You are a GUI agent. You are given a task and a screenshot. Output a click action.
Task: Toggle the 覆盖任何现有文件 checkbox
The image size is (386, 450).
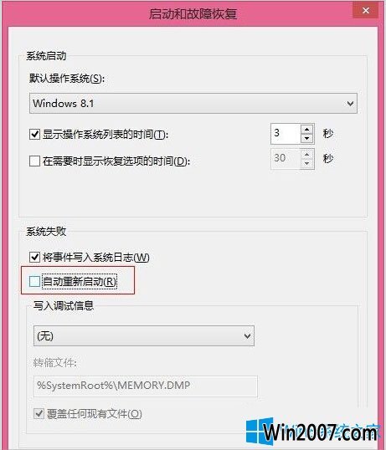click(x=39, y=413)
